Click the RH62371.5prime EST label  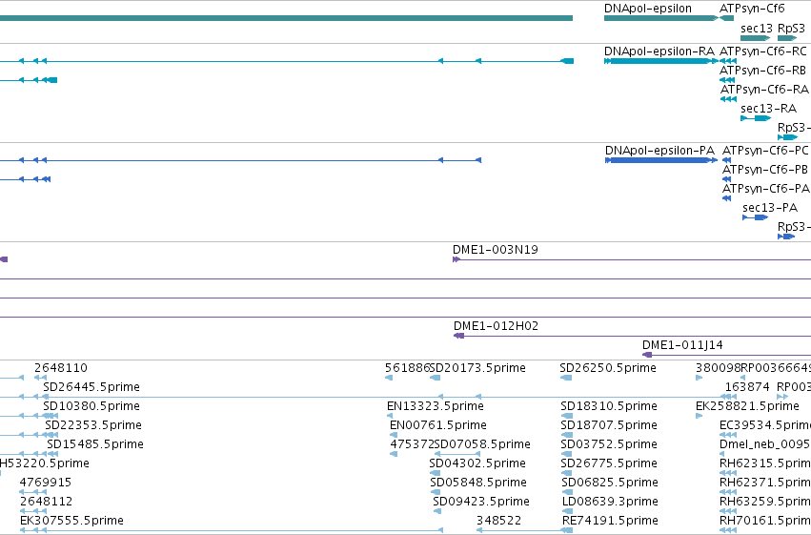point(765,483)
